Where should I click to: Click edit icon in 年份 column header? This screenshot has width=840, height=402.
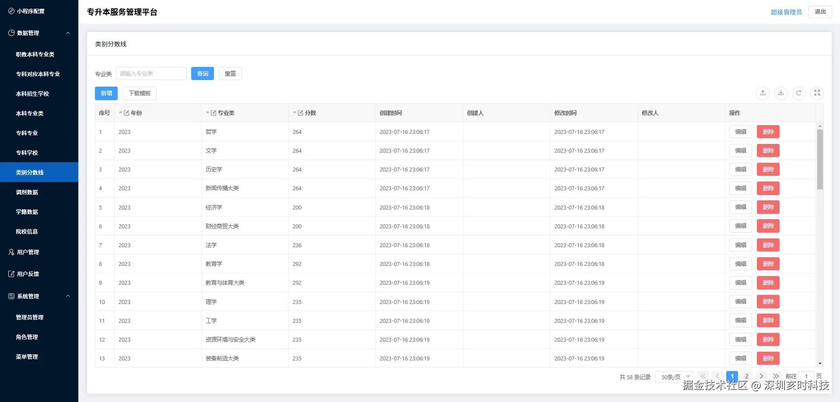point(126,113)
